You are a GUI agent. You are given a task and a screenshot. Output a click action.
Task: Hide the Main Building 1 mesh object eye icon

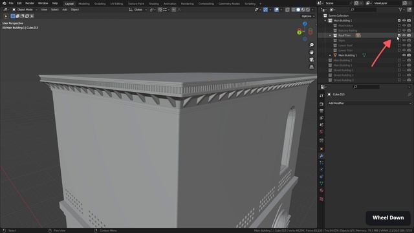tap(404, 55)
